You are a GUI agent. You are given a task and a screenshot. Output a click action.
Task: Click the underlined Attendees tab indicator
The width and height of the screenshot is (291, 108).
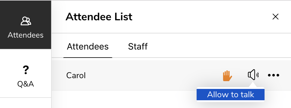(x=87, y=58)
